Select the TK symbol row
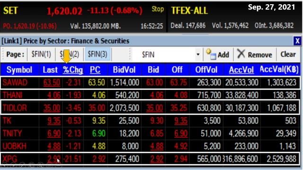 pyautogui.click(x=151, y=121)
